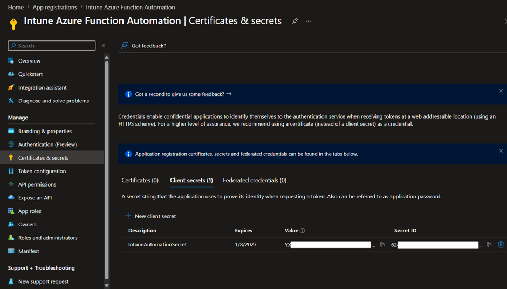Open Quickstart in the sidebar
Image resolution: width=507 pixels, height=289 pixels.
30,74
